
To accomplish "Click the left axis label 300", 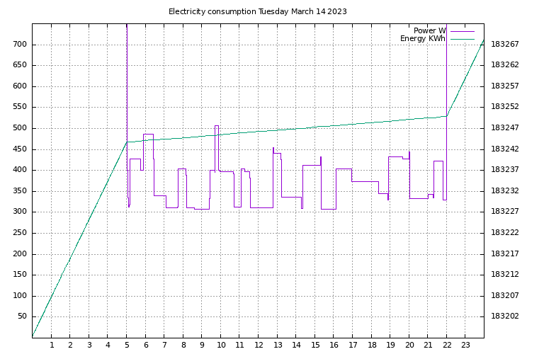I will (x=20, y=212).
